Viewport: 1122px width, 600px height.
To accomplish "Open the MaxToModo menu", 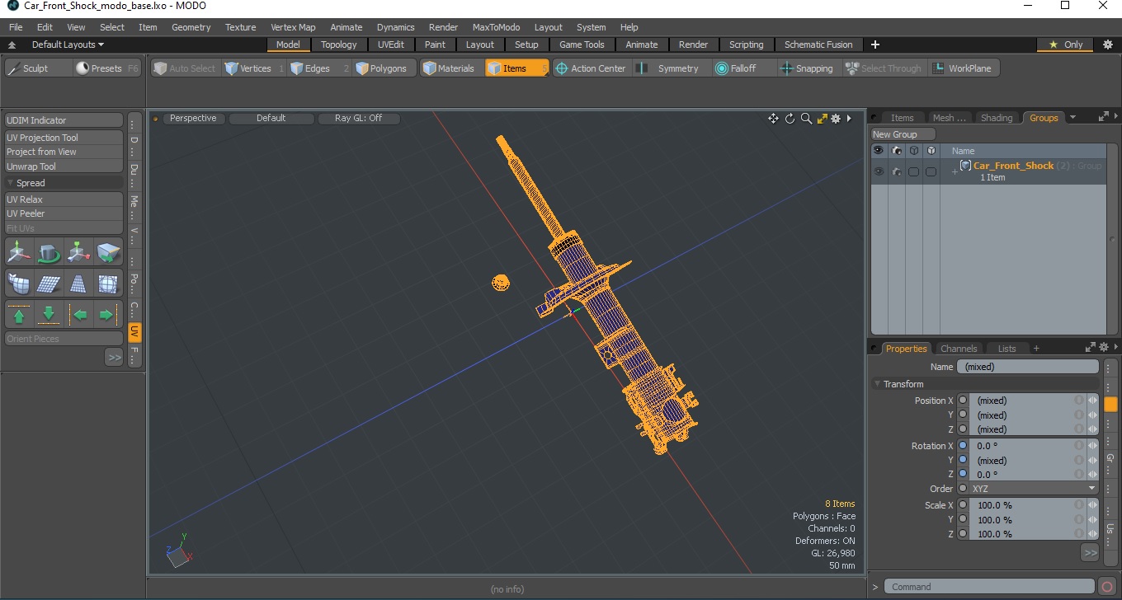I will 497,27.
